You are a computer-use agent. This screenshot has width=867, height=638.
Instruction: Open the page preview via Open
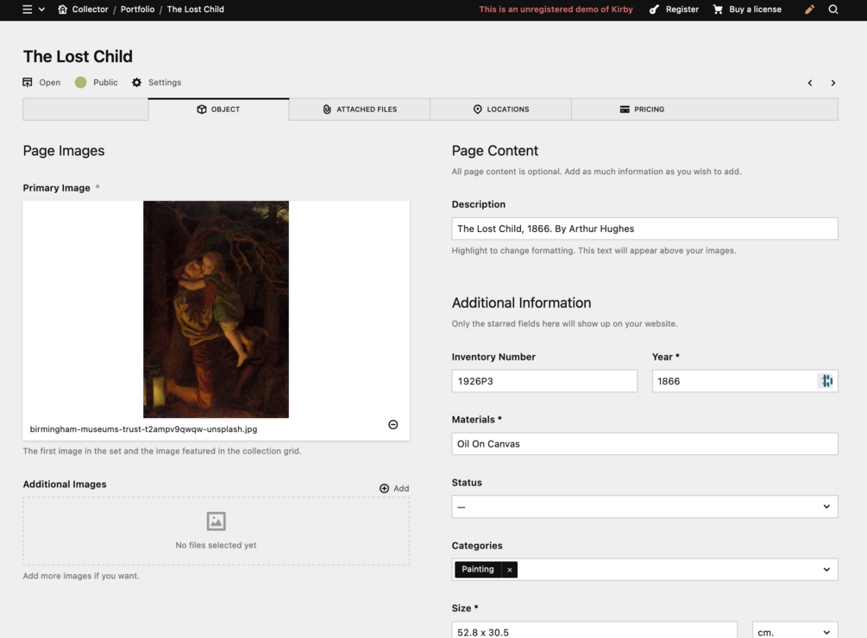coord(49,82)
